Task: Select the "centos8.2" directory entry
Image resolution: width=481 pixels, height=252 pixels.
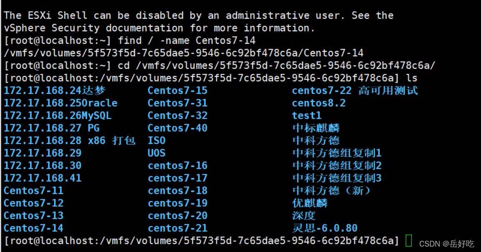Action: coord(319,103)
